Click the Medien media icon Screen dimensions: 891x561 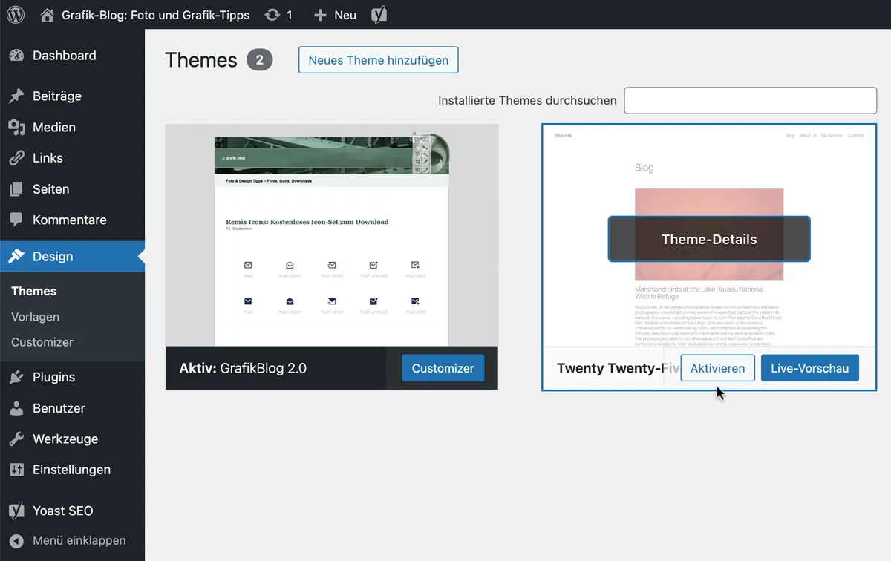coord(16,128)
